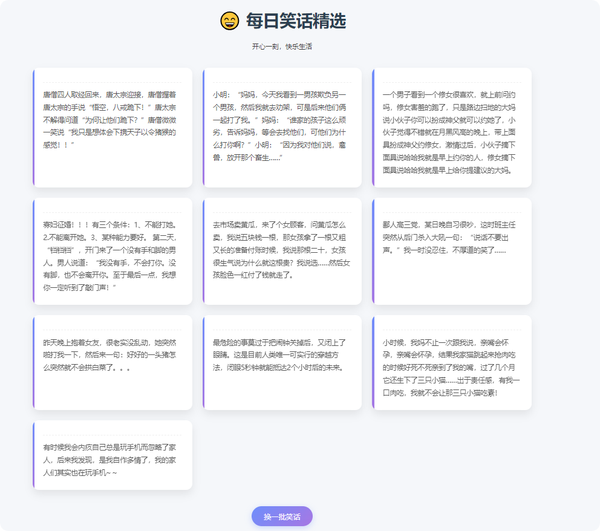Viewport: 600px width, 531px height.
Task: Open the joke card starting 唐僧四人取经回来
Action: [112, 128]
